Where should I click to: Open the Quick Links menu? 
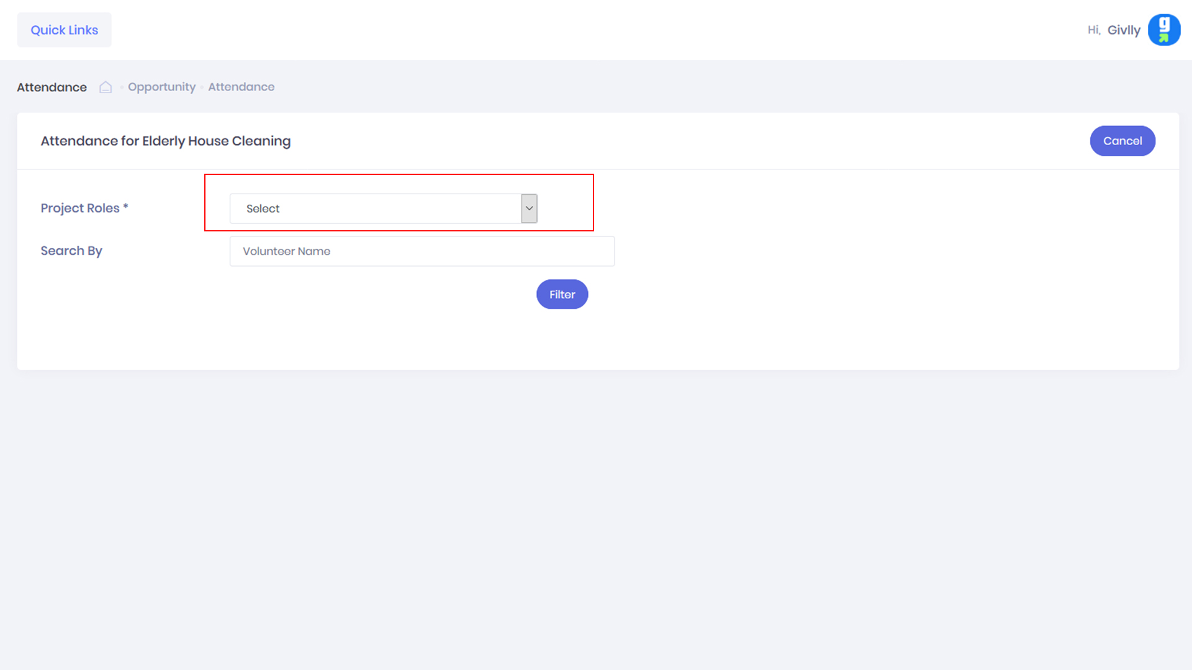pos(64,30)
